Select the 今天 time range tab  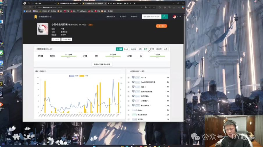tap(140, 49)
